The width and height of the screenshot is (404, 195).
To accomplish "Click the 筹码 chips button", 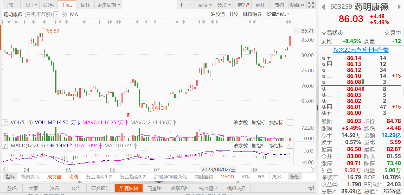I will tap(242, 5).
